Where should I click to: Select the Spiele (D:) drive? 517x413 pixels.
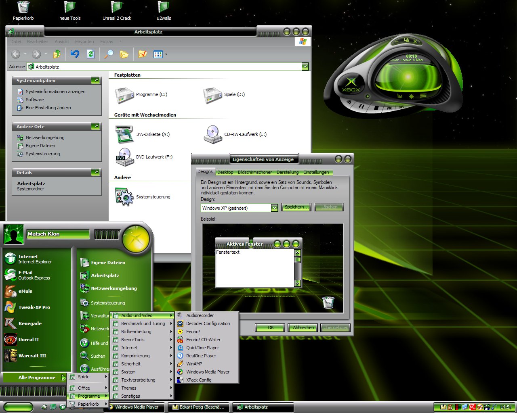(224, 95)
